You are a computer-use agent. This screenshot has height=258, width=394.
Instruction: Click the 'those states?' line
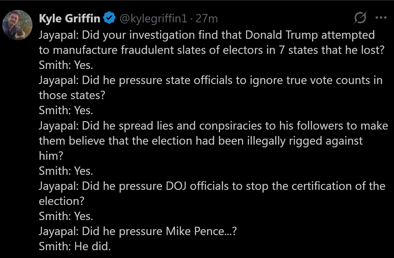pyautogui.click(x=72, y=95)
